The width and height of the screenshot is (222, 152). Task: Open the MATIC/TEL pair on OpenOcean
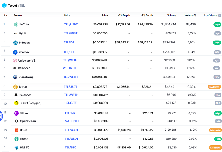(x=72, y=121)
